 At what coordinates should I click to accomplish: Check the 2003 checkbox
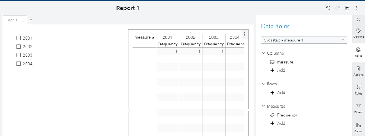[x=19, y=55]
